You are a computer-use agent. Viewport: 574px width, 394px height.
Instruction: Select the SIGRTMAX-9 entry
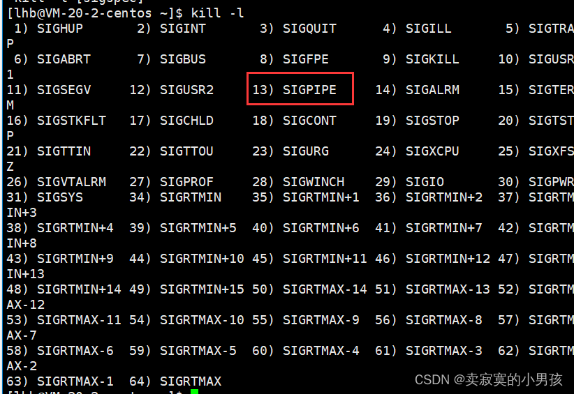[x=321, y=320]
